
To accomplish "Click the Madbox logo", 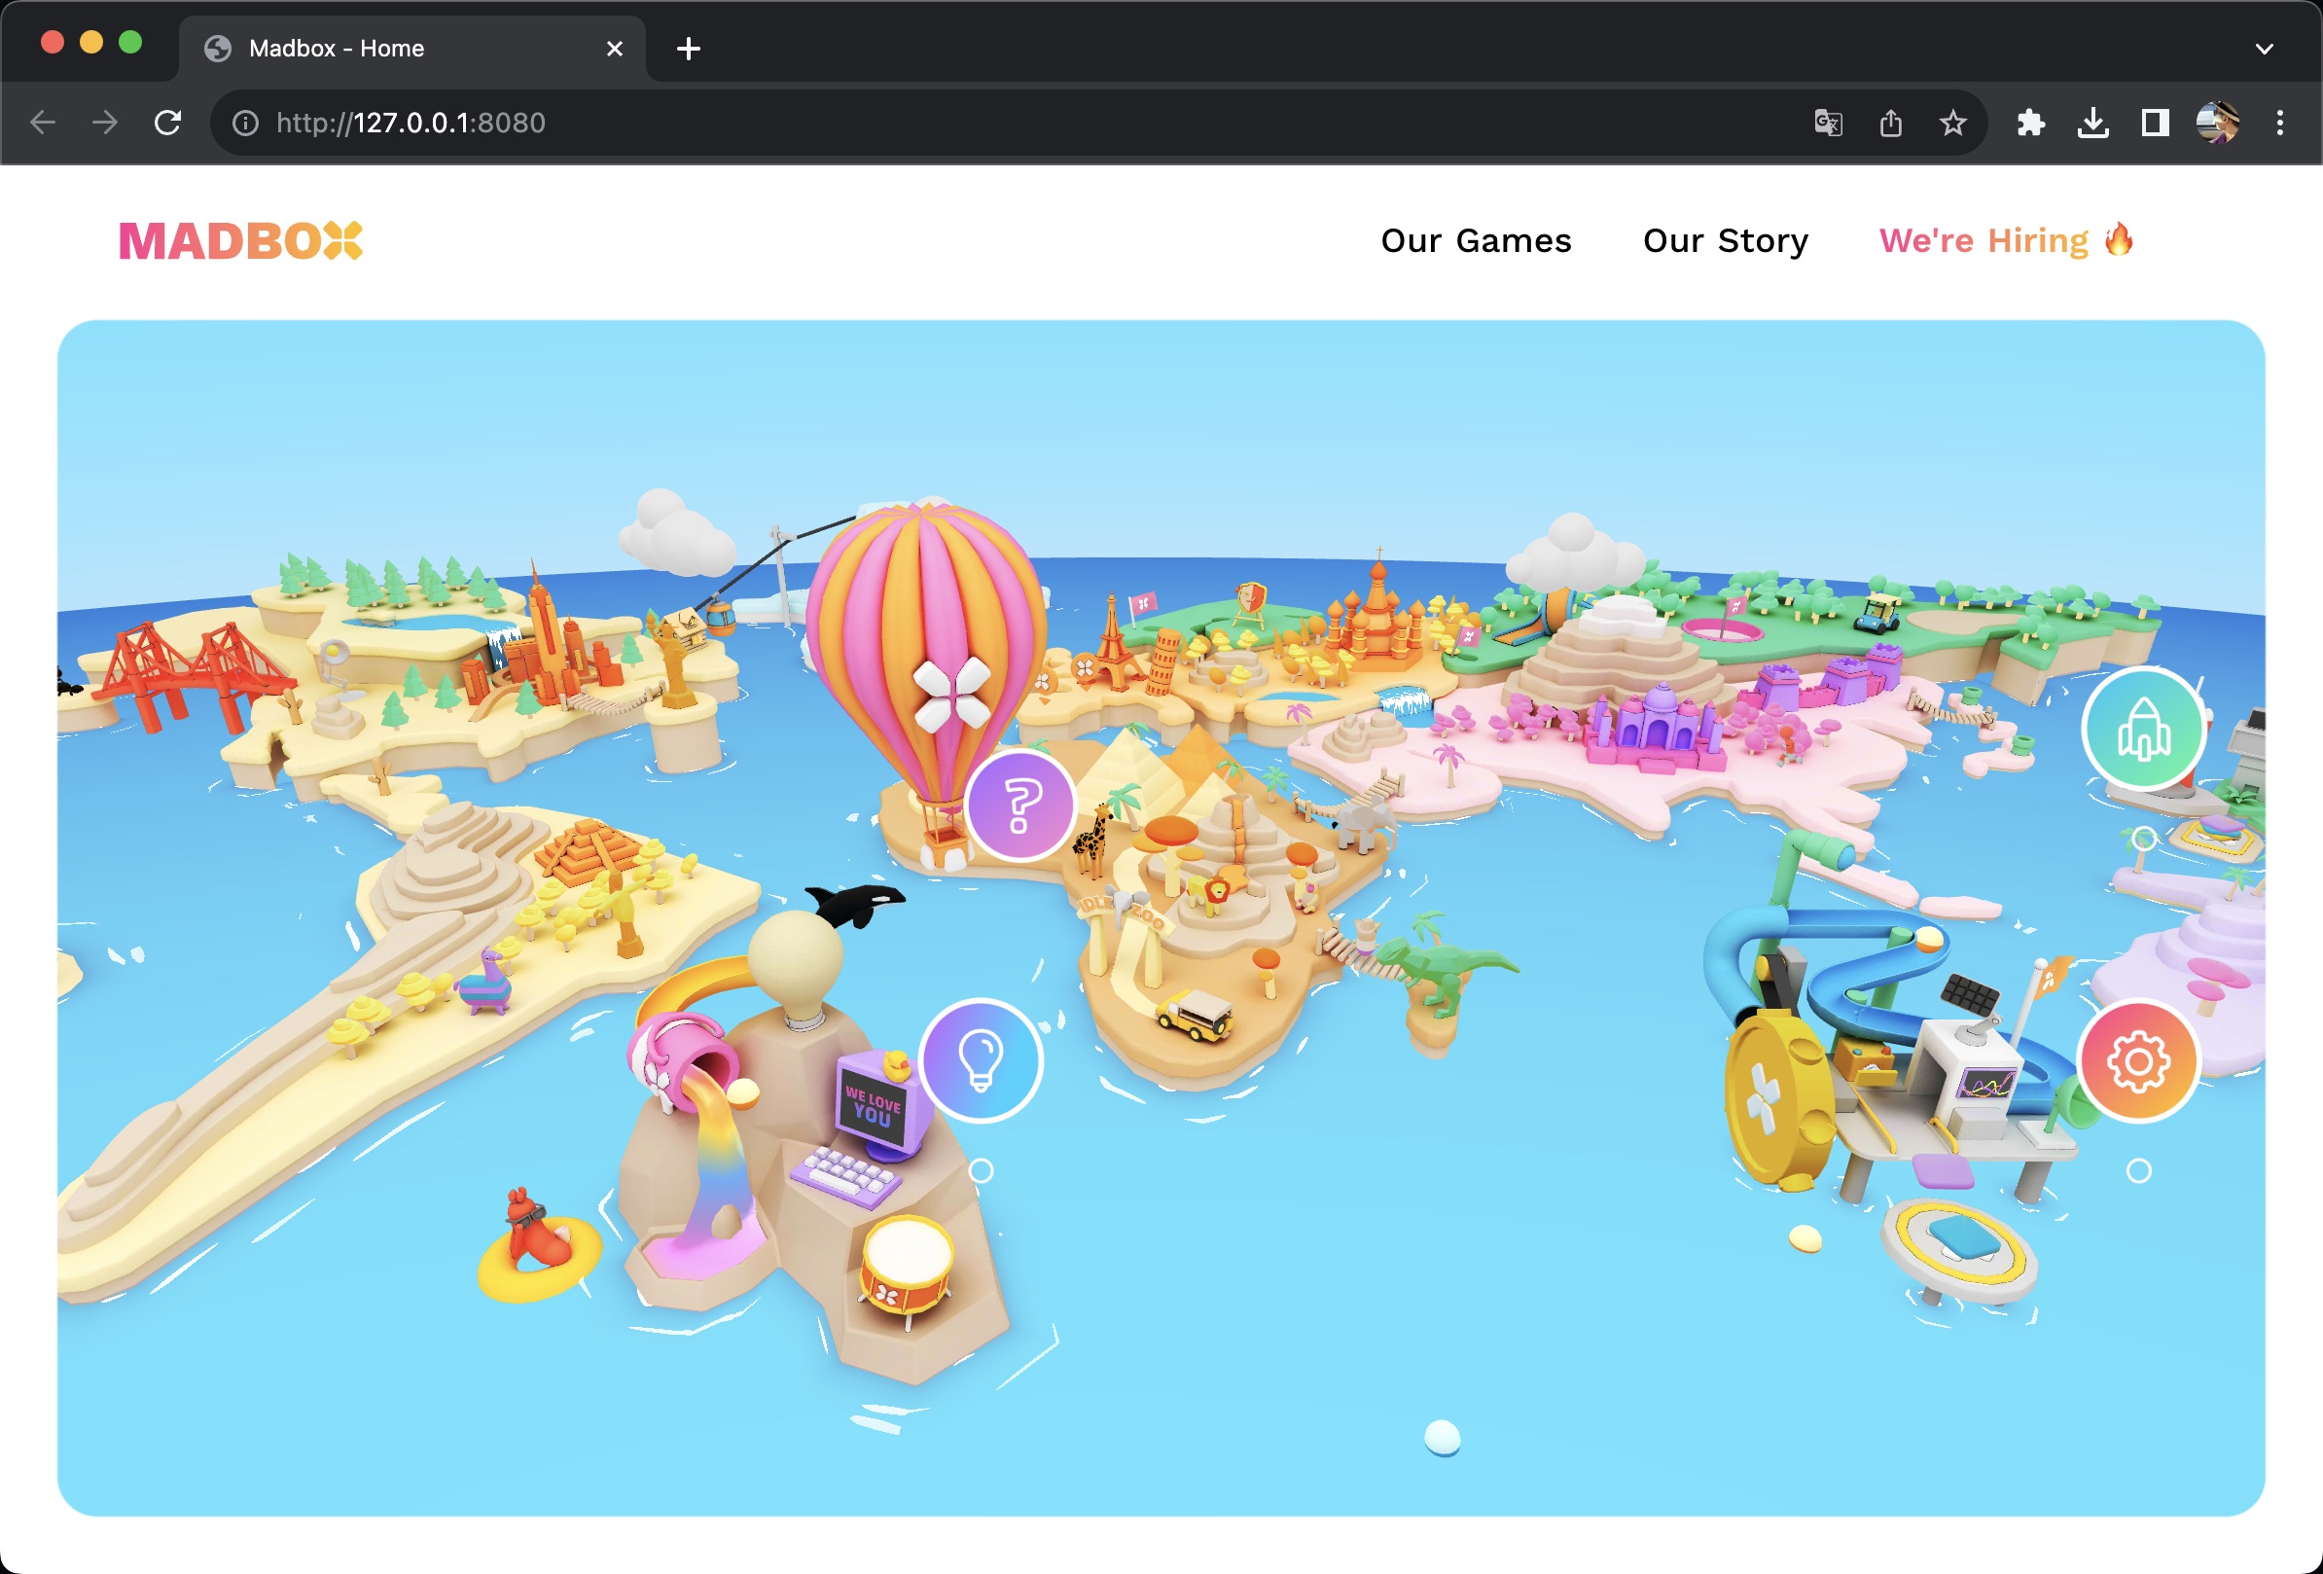I will coord(241,241).
